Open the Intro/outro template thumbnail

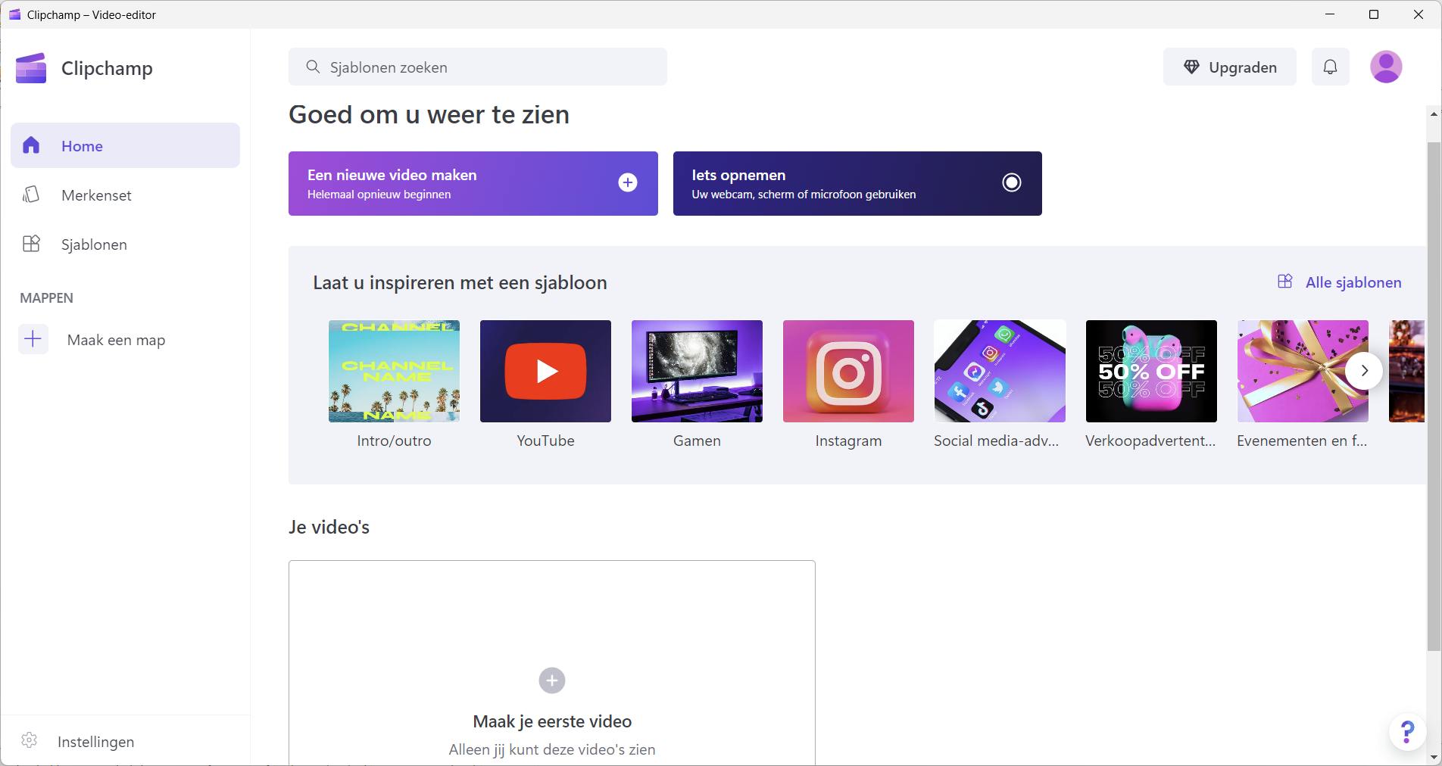[x=394, y=371]
